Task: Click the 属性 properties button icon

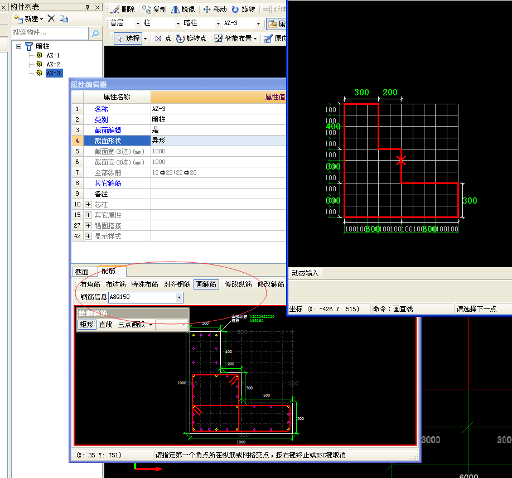Action: pyautogui.click(x=272, y=23)
